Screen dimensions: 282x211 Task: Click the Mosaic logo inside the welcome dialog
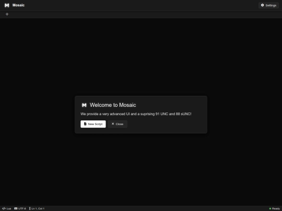pos(84,105)
